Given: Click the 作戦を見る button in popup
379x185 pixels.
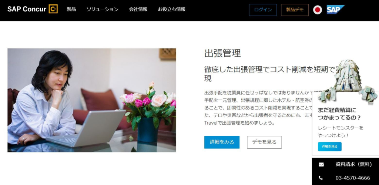Looking at the screenshot, I should pyautogui.click(x=329, y=147).
